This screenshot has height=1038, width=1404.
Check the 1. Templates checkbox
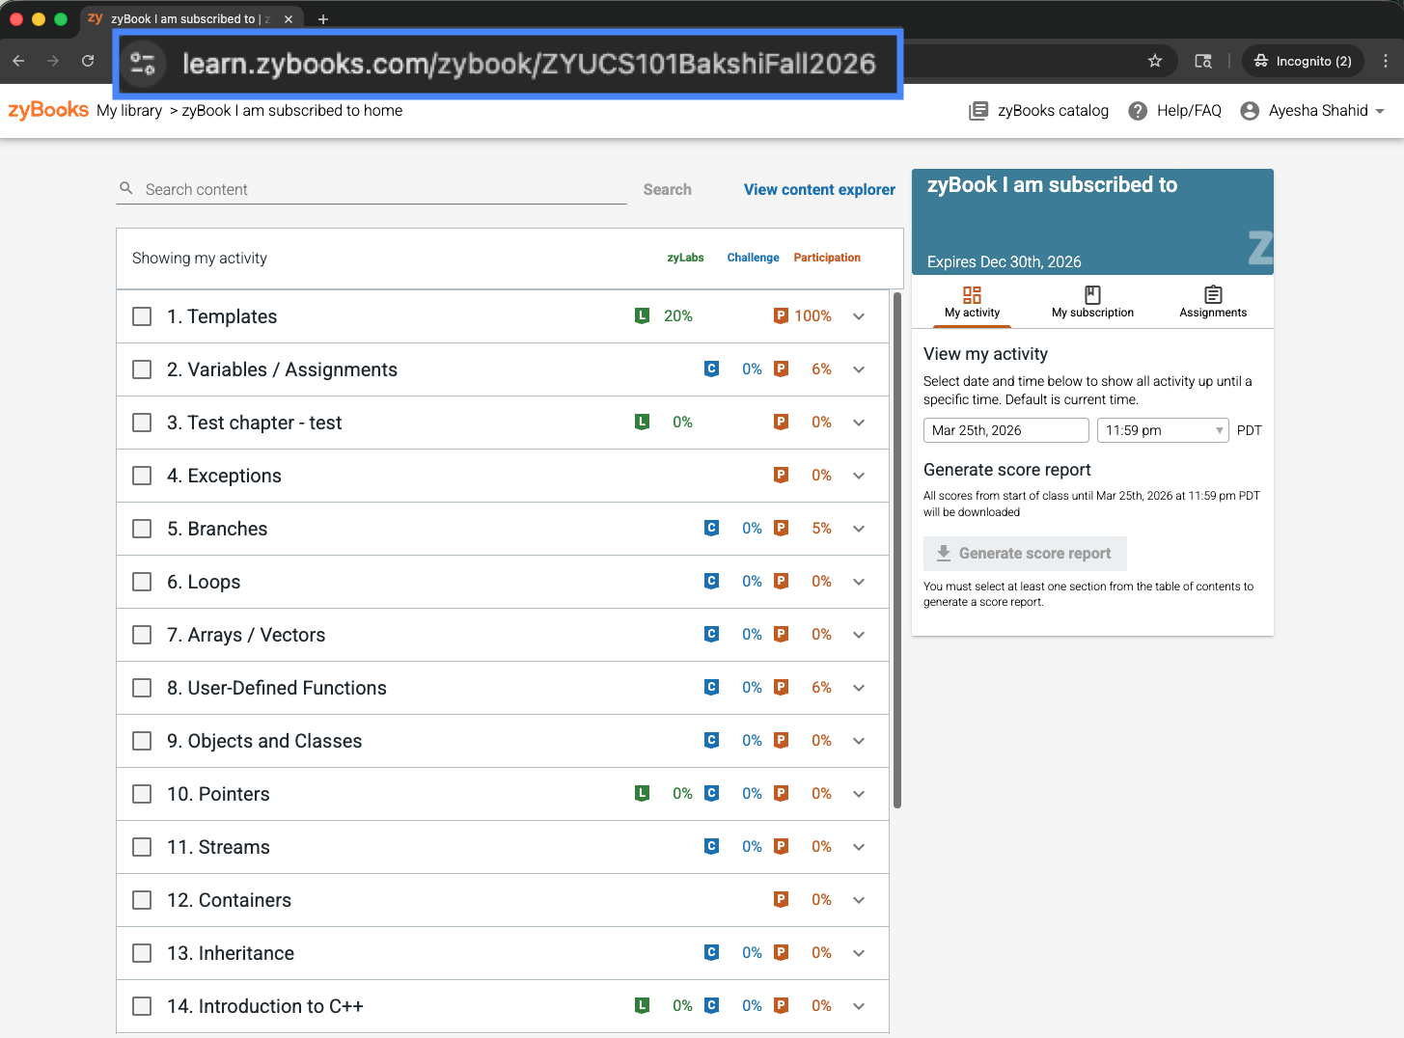click(x=142, y=316)
